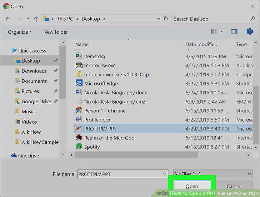Image resolution: width=260 pixels, height=197 pixels.
Task: Select mboxview.exe application icon
Action: point(79,65)
